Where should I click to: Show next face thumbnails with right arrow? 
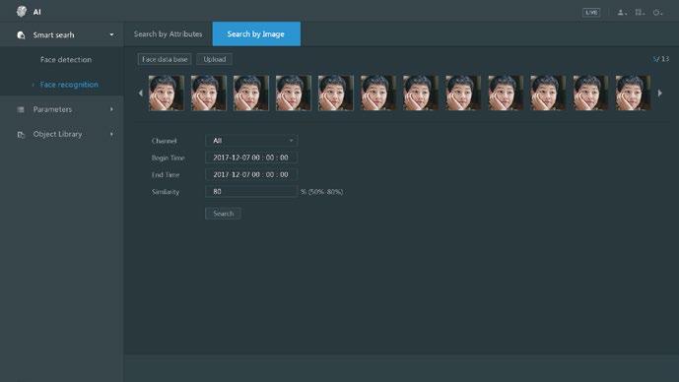click(x=660, y=93)
